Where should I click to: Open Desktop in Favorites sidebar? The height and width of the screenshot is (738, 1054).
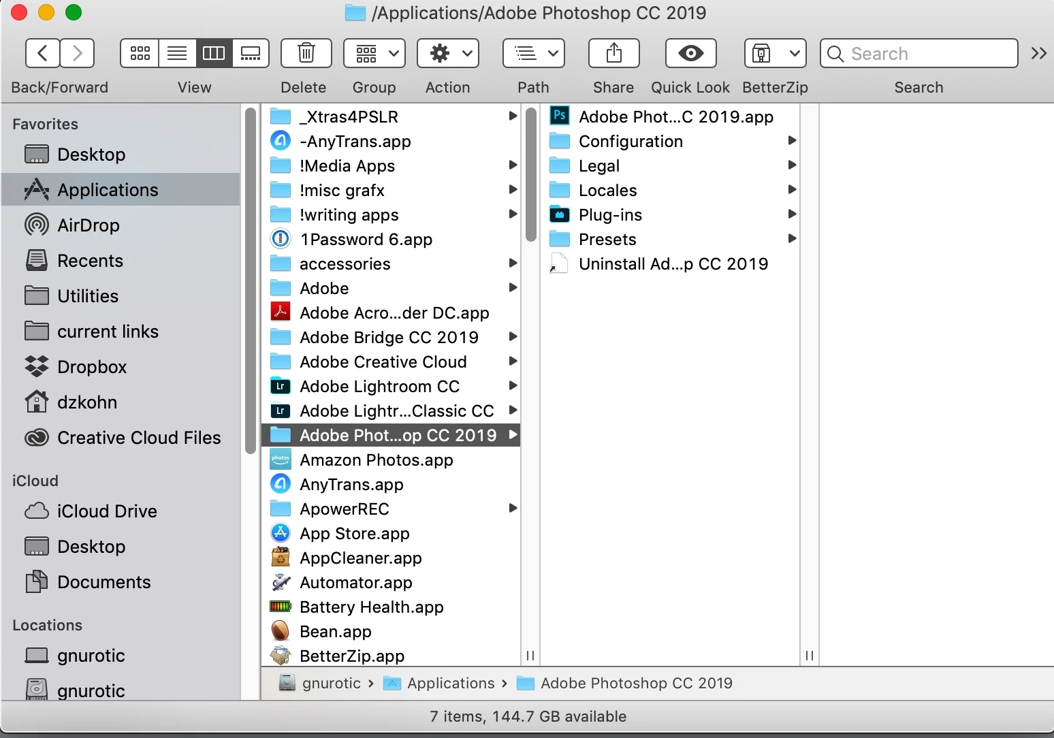[x=121, y=155]
